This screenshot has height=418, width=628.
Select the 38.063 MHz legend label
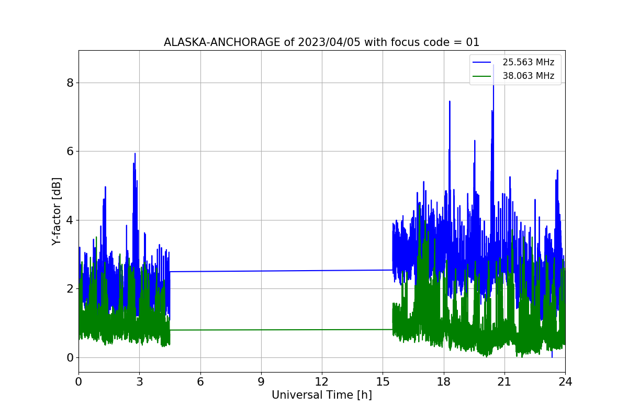click(x=529, y=76)
